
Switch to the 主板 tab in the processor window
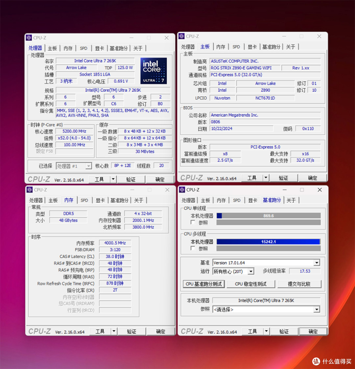(52, 48)
